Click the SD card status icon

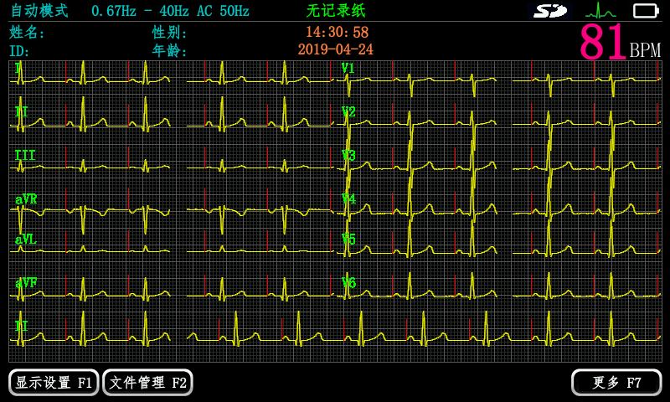550,11
